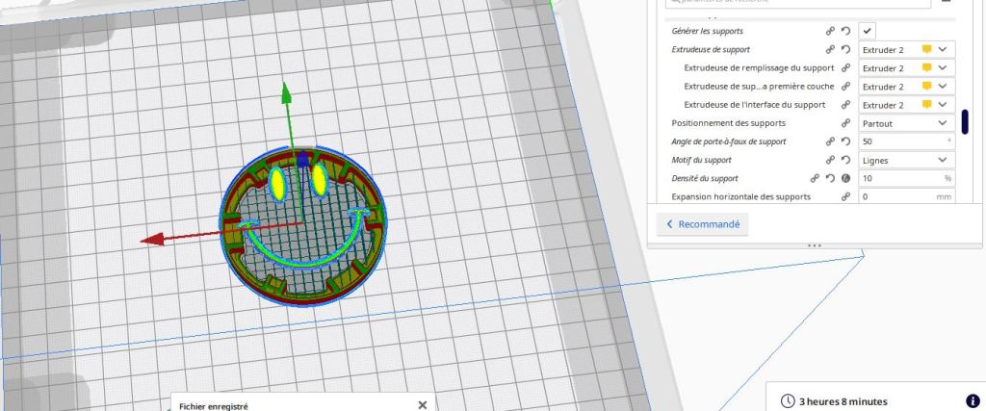Open the Motif du support dropdown
Screen dimensions: 986x411
click(x=905, y=160)
